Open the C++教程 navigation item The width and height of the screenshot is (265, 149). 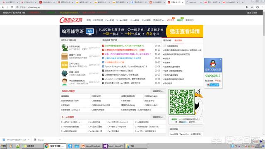pyautogui.click(x=109, y=20)
